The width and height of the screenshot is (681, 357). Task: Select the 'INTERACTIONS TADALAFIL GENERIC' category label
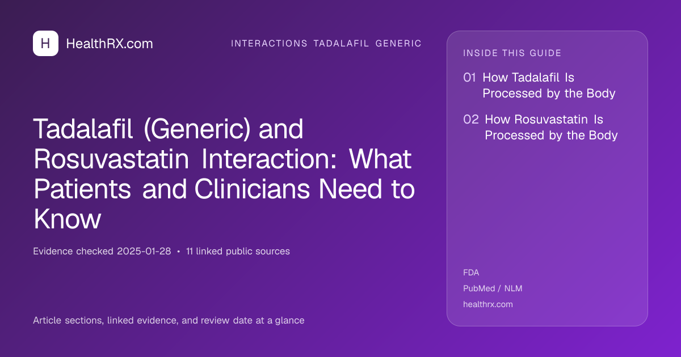(326, 44)
